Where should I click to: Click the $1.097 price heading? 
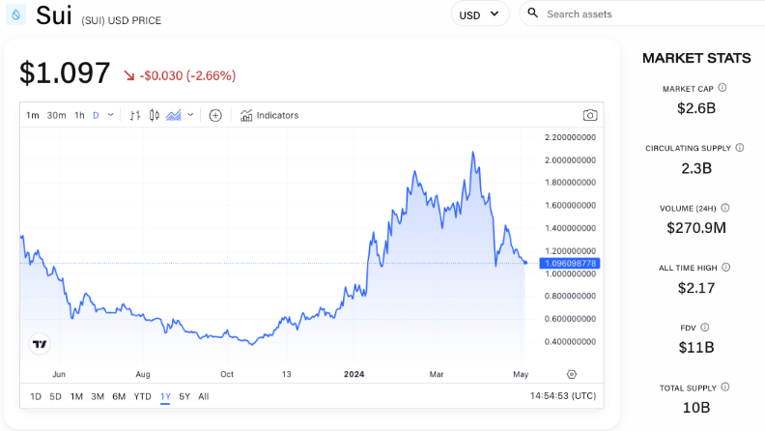[65, 73]
